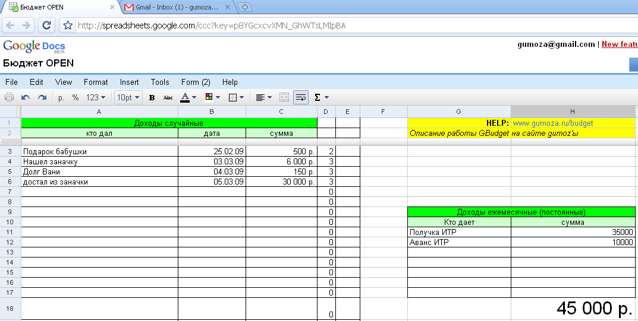
Task: Click the borders icon
Action: point(232,97)
